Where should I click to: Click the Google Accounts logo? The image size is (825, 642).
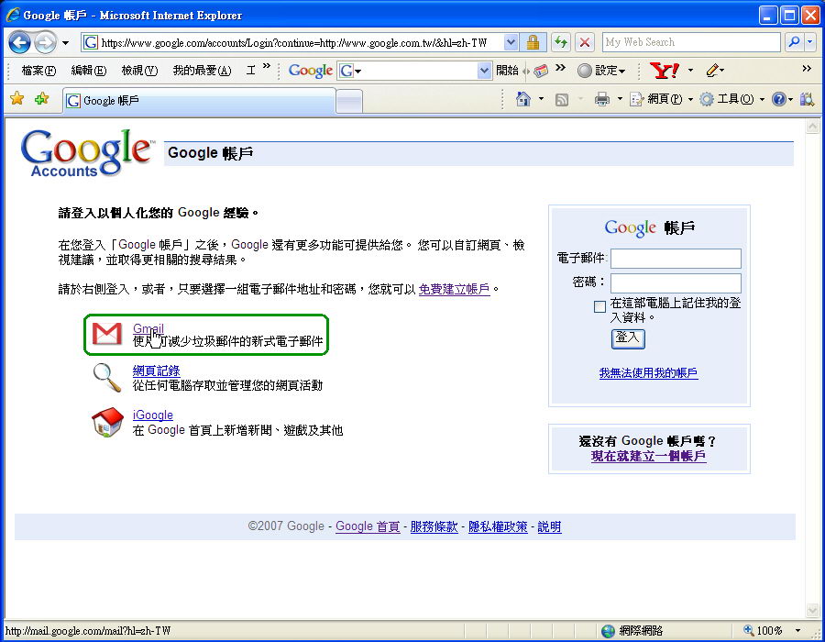pyautogui.click(x=87, y=152)
